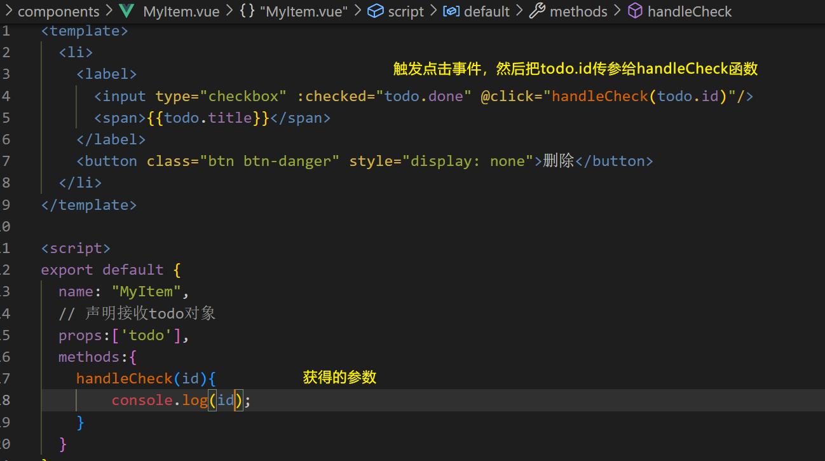Click the closing </template> tag
This screenshot has width=825, height=461.
click(89, 205)
